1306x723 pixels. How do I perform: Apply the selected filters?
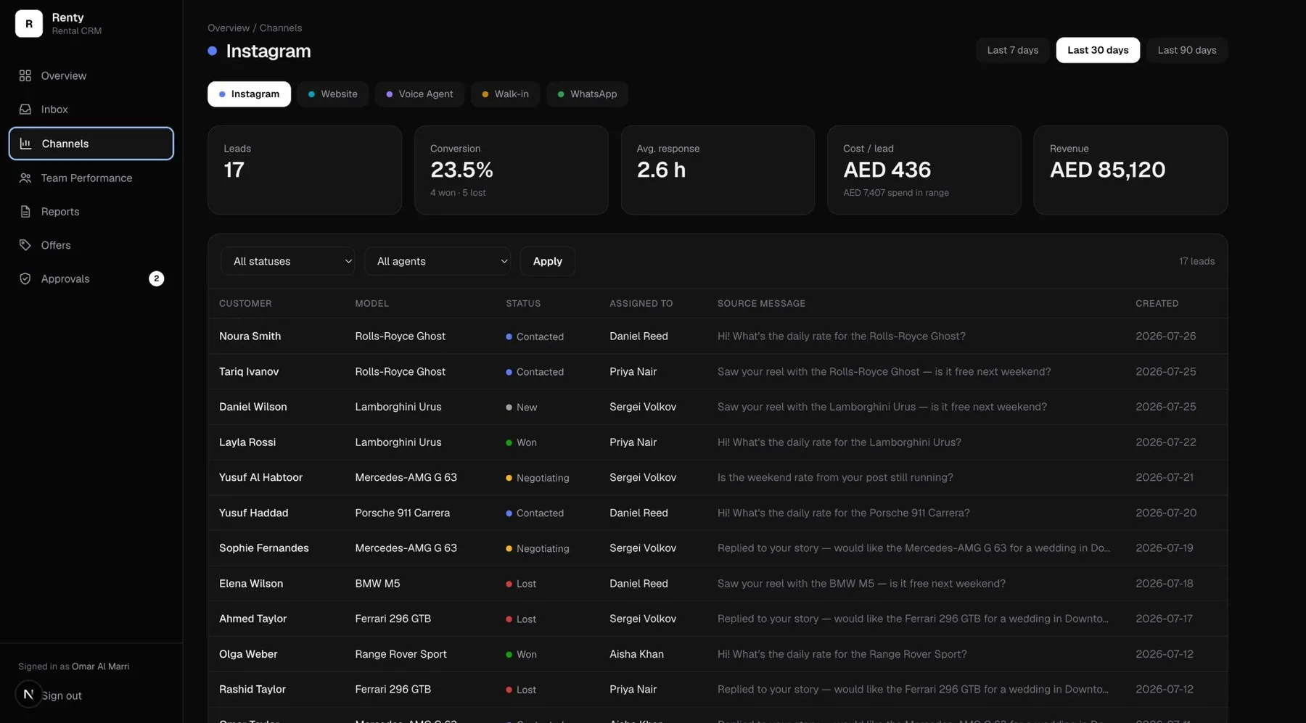(547, 261)
